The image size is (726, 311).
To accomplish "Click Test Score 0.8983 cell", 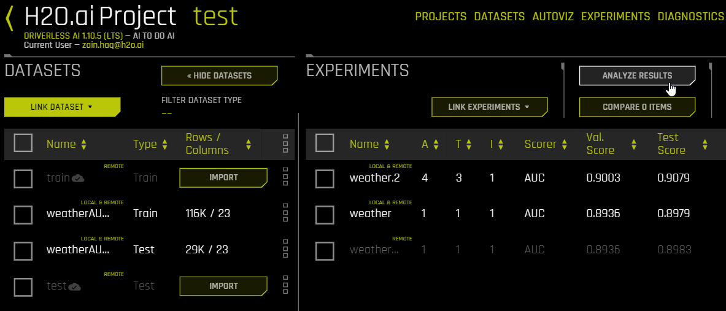I will coord(674,250).
